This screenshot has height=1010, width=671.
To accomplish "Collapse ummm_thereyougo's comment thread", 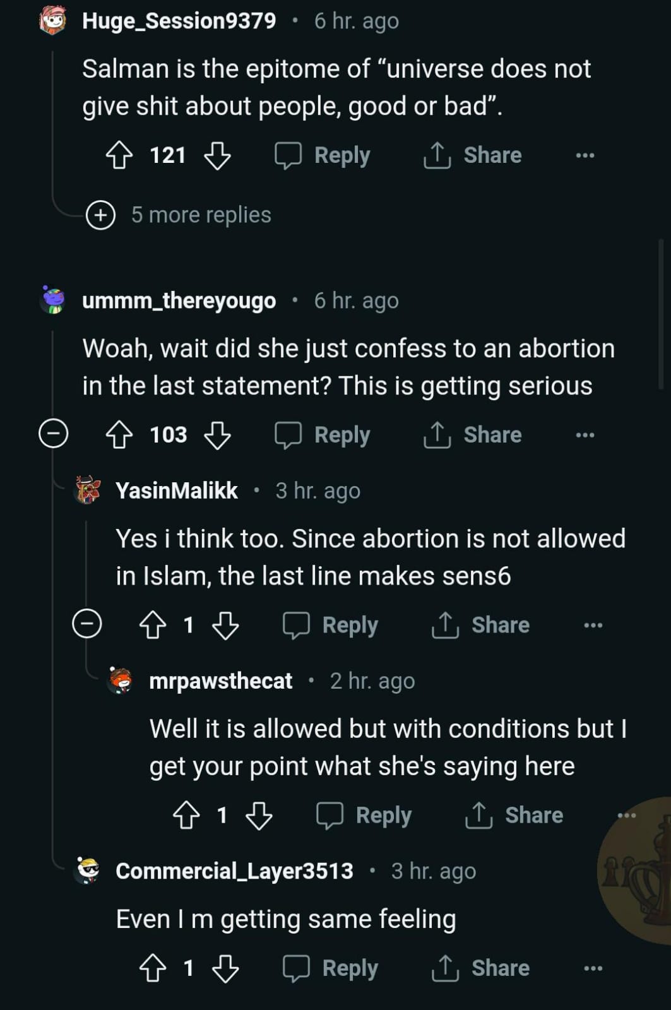I will (54, 434).
